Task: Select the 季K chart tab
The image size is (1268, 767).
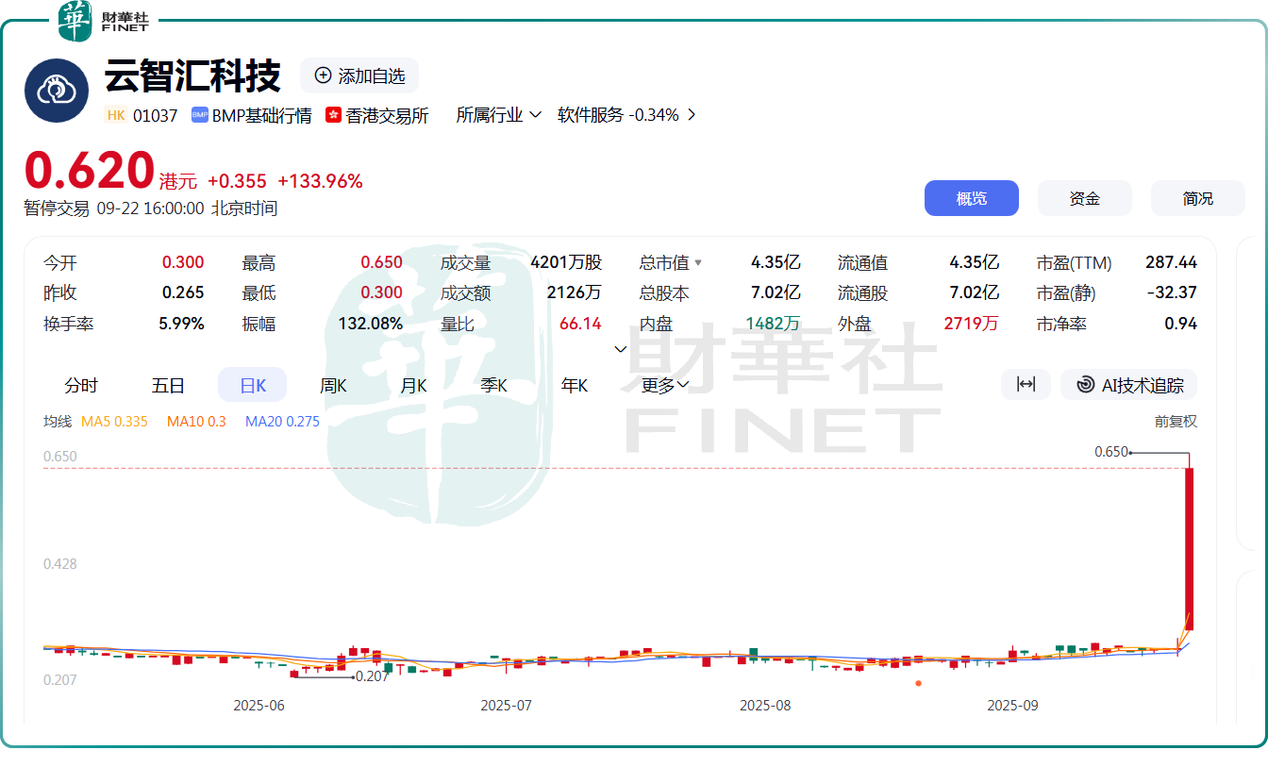Action: 493,385
